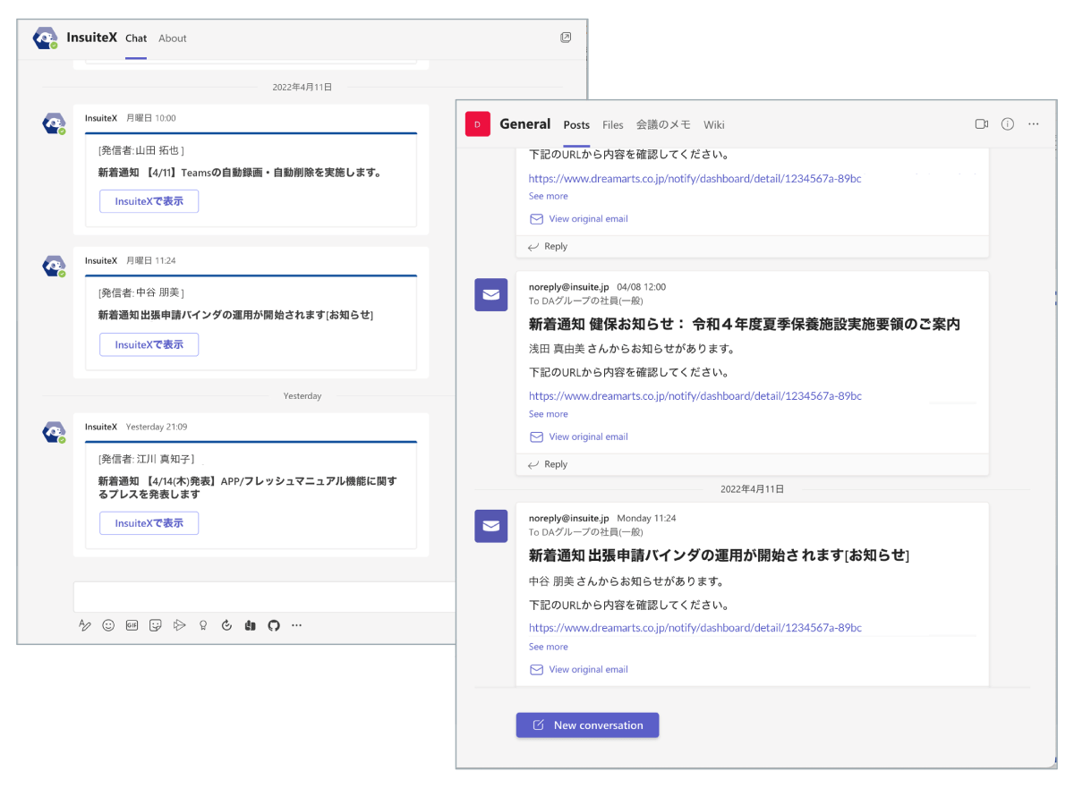The image size is (1074, 805).
Task: Open dashboard URL in Monday 11:24 post
Action: click(x=695, y=628)
